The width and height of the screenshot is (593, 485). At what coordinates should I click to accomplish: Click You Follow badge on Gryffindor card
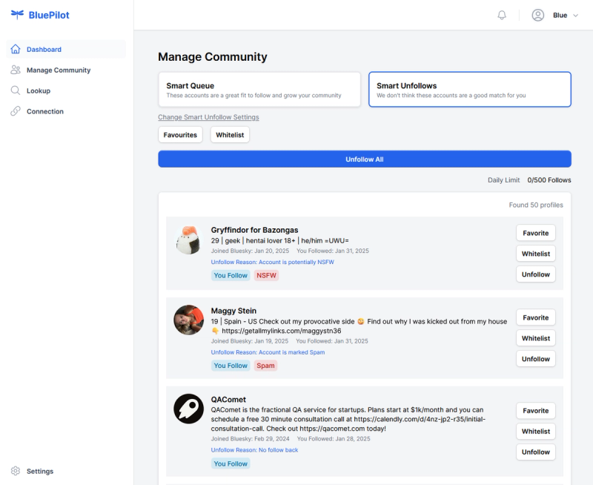click(x=231, y=275)
